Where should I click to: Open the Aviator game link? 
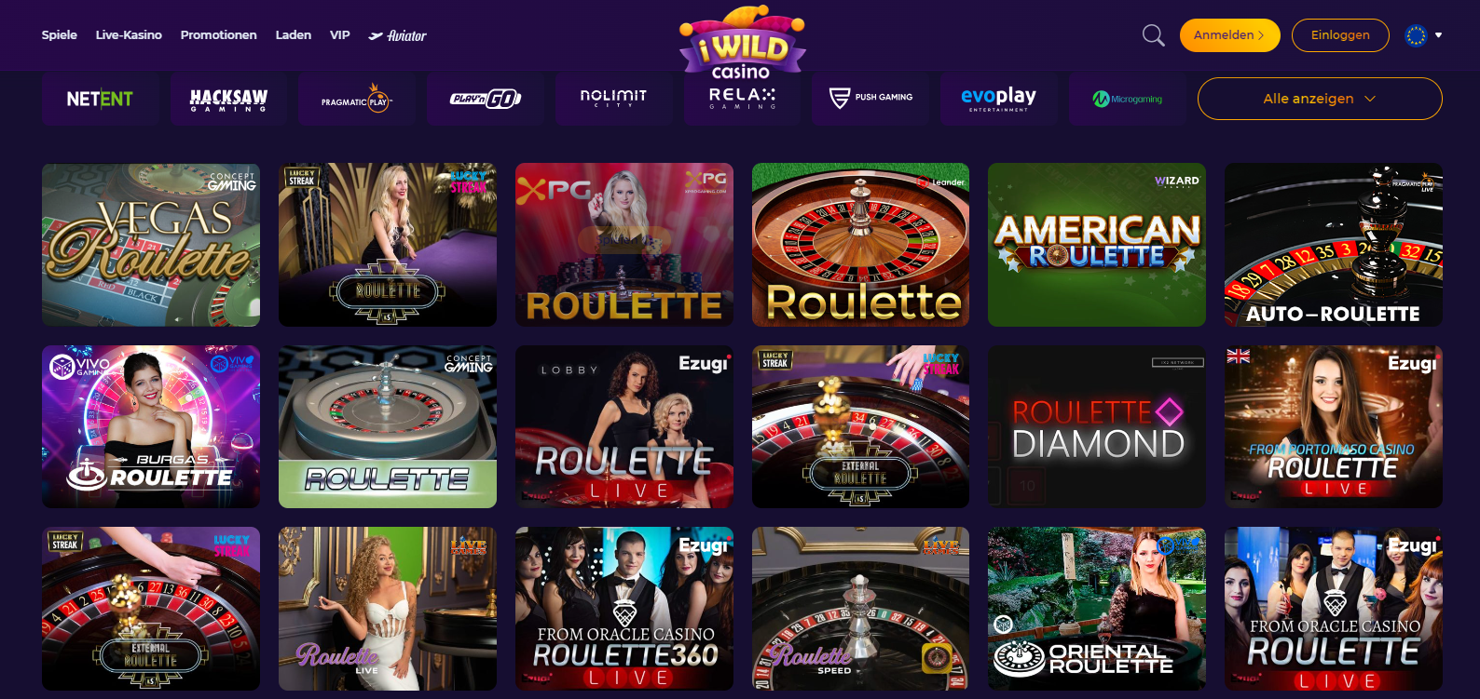pyautogui.click(x=397, y=35)
